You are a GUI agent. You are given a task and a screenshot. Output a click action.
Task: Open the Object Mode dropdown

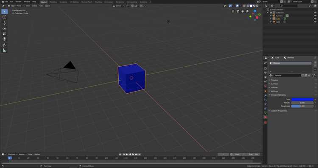pos(16,6)
